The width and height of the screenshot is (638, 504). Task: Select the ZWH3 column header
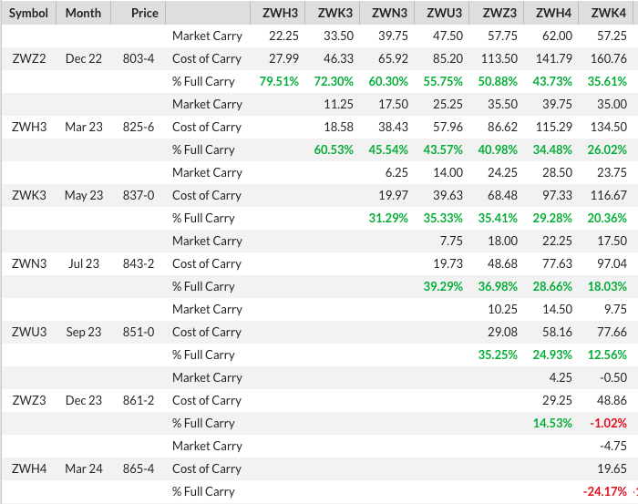pyautogui.click(x=280, y=13)
